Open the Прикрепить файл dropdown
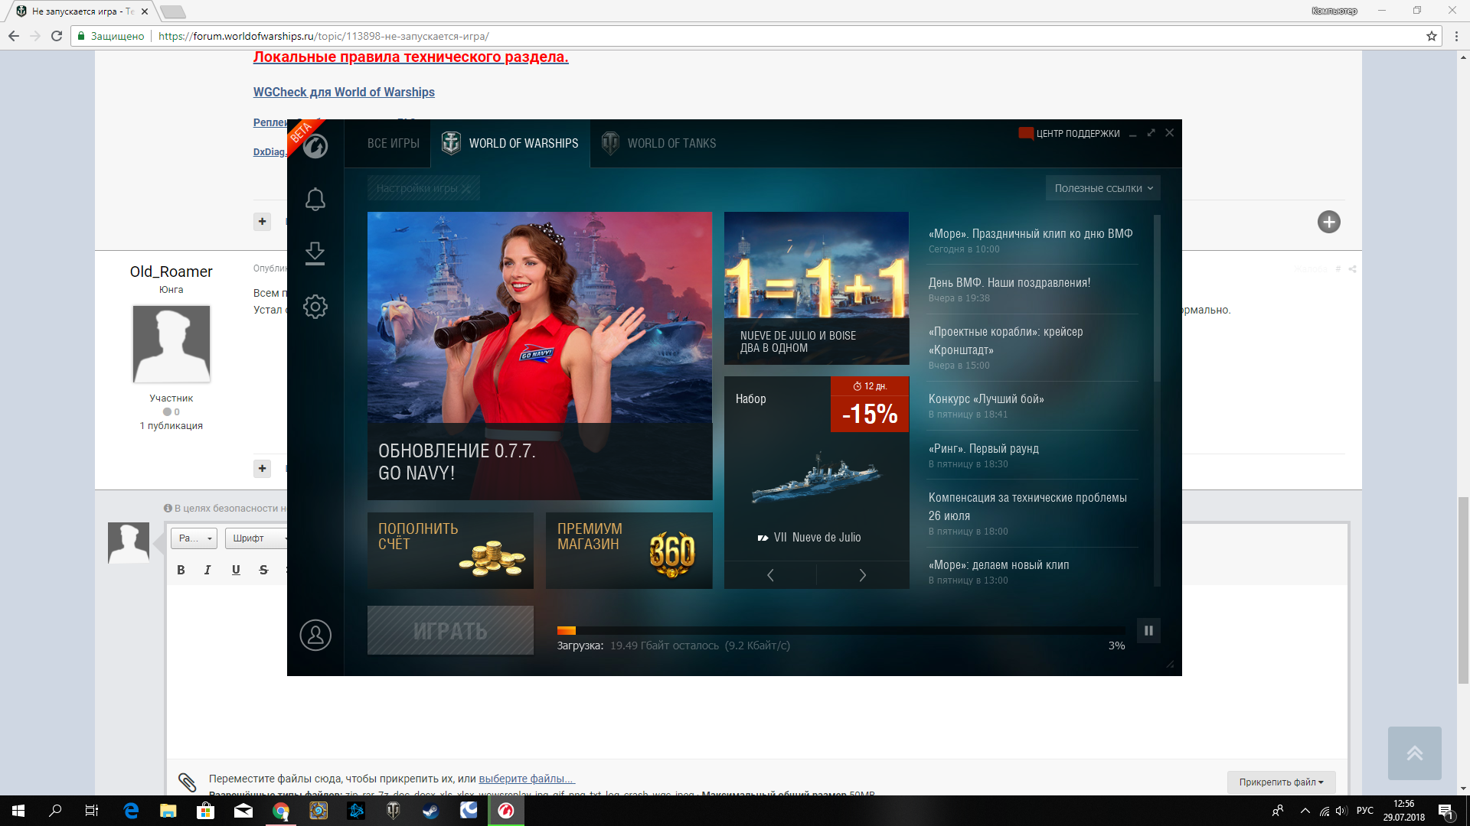The image size is (1470, 826). (1281, 782)
